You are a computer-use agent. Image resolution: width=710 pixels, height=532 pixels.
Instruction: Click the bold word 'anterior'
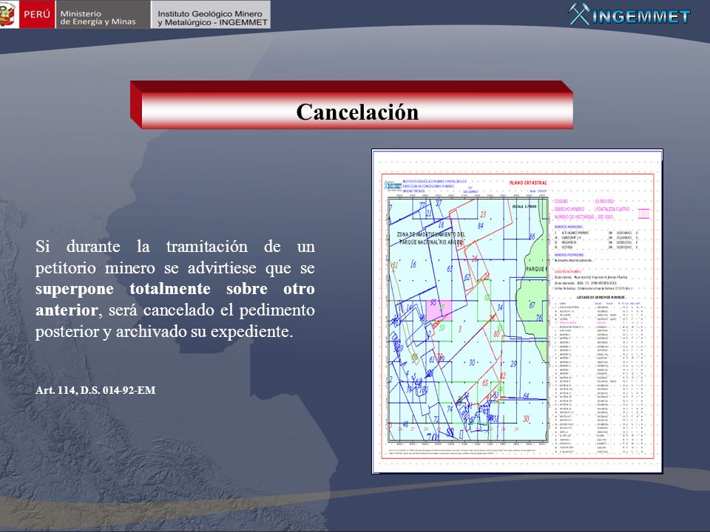(x=66, y=310)
